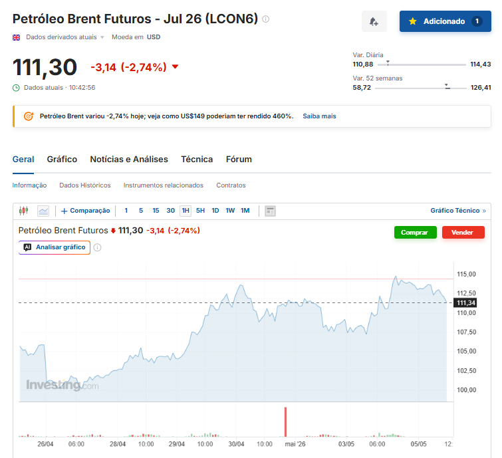Select the 1H interval
The width and height of the screenshot is (502, 458).
[186, 211]
